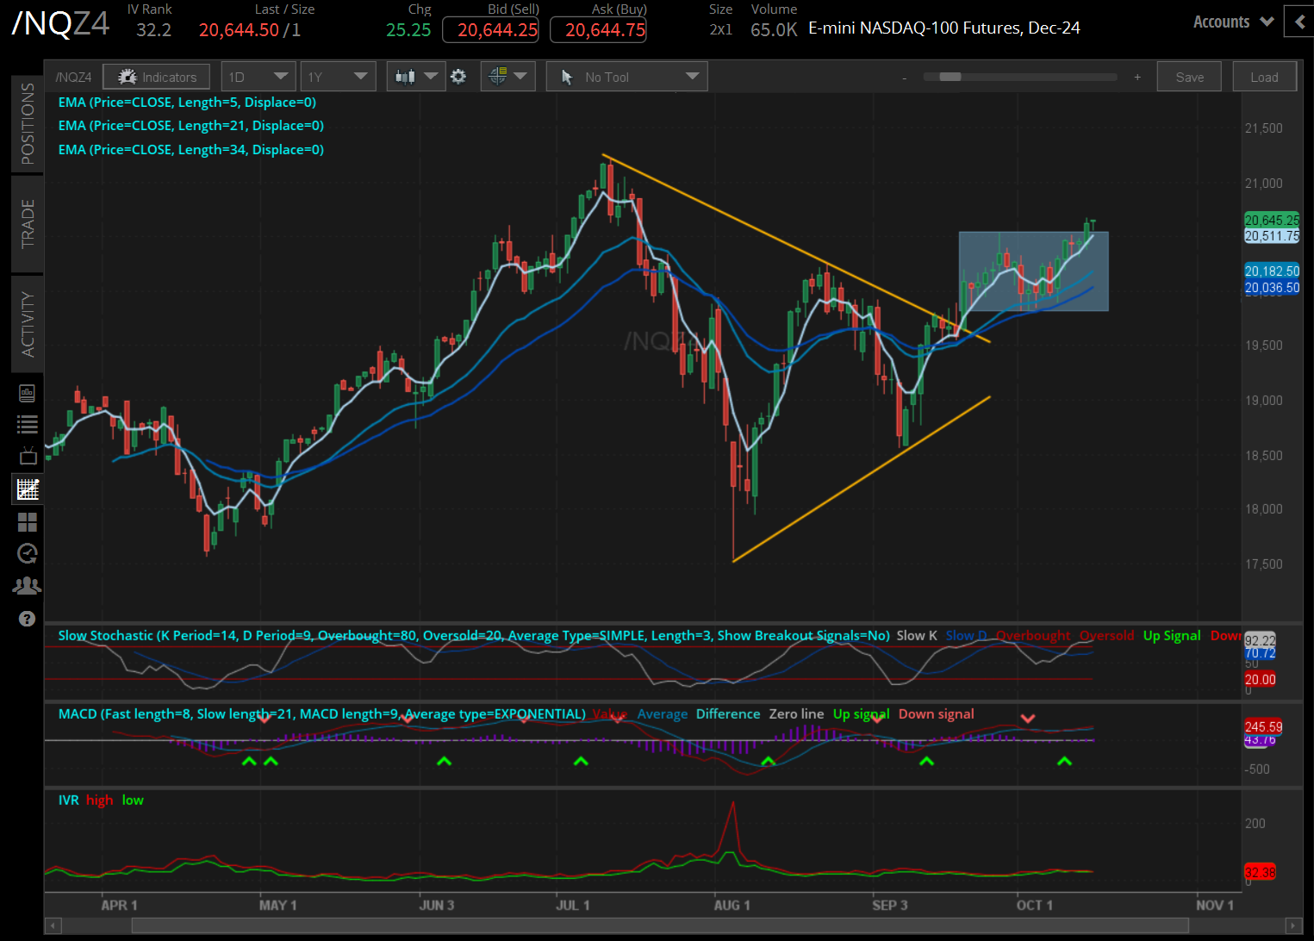Open the POSITIONS tab
Image resolution: width=1314 pixels, height=941 pixels.
click(x=27, y=124)
